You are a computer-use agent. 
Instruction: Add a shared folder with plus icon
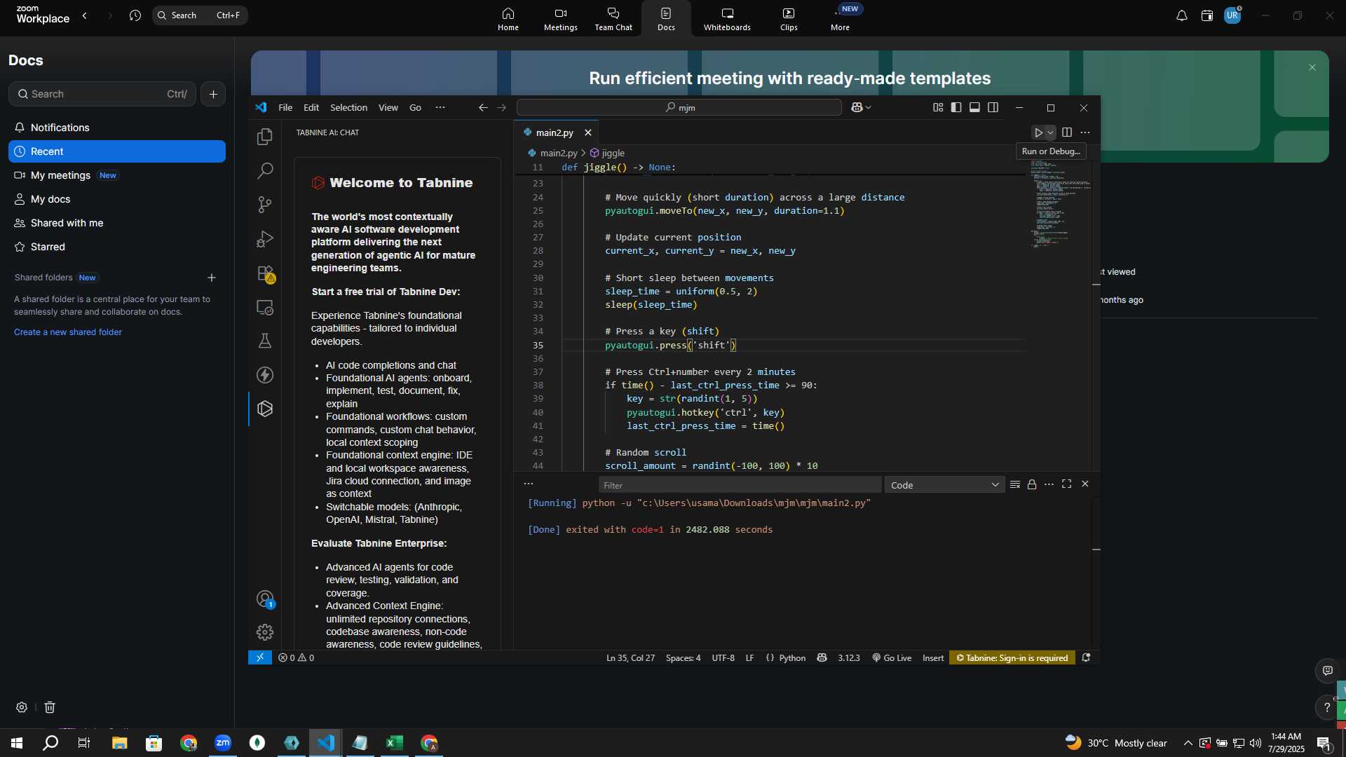coord(212,278)
